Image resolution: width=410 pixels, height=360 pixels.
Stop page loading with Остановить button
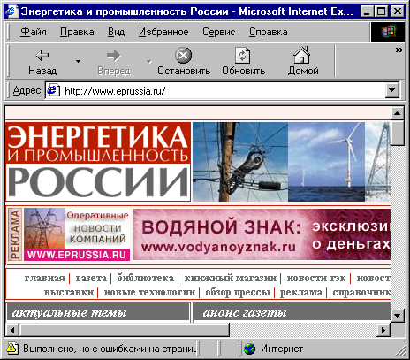(x=184, y=61)
